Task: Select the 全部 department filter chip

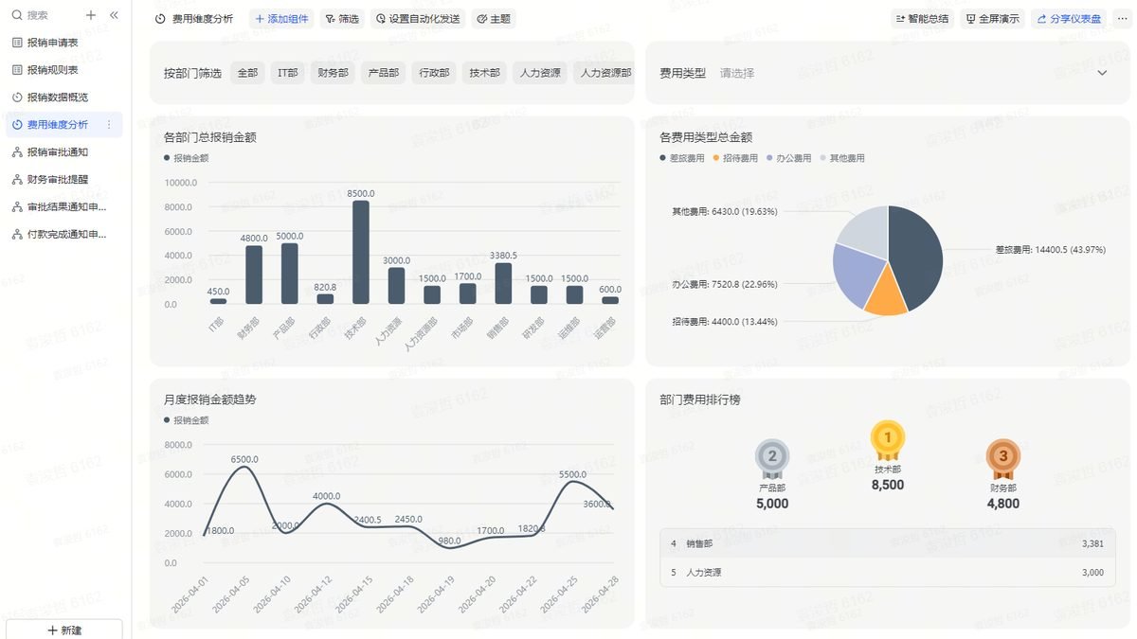Action: [247, 73]
